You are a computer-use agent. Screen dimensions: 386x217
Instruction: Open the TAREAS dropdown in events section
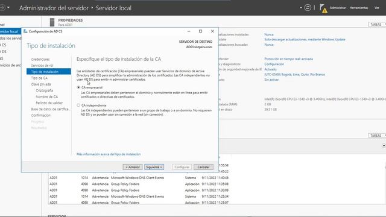click(x=377, y=136)
